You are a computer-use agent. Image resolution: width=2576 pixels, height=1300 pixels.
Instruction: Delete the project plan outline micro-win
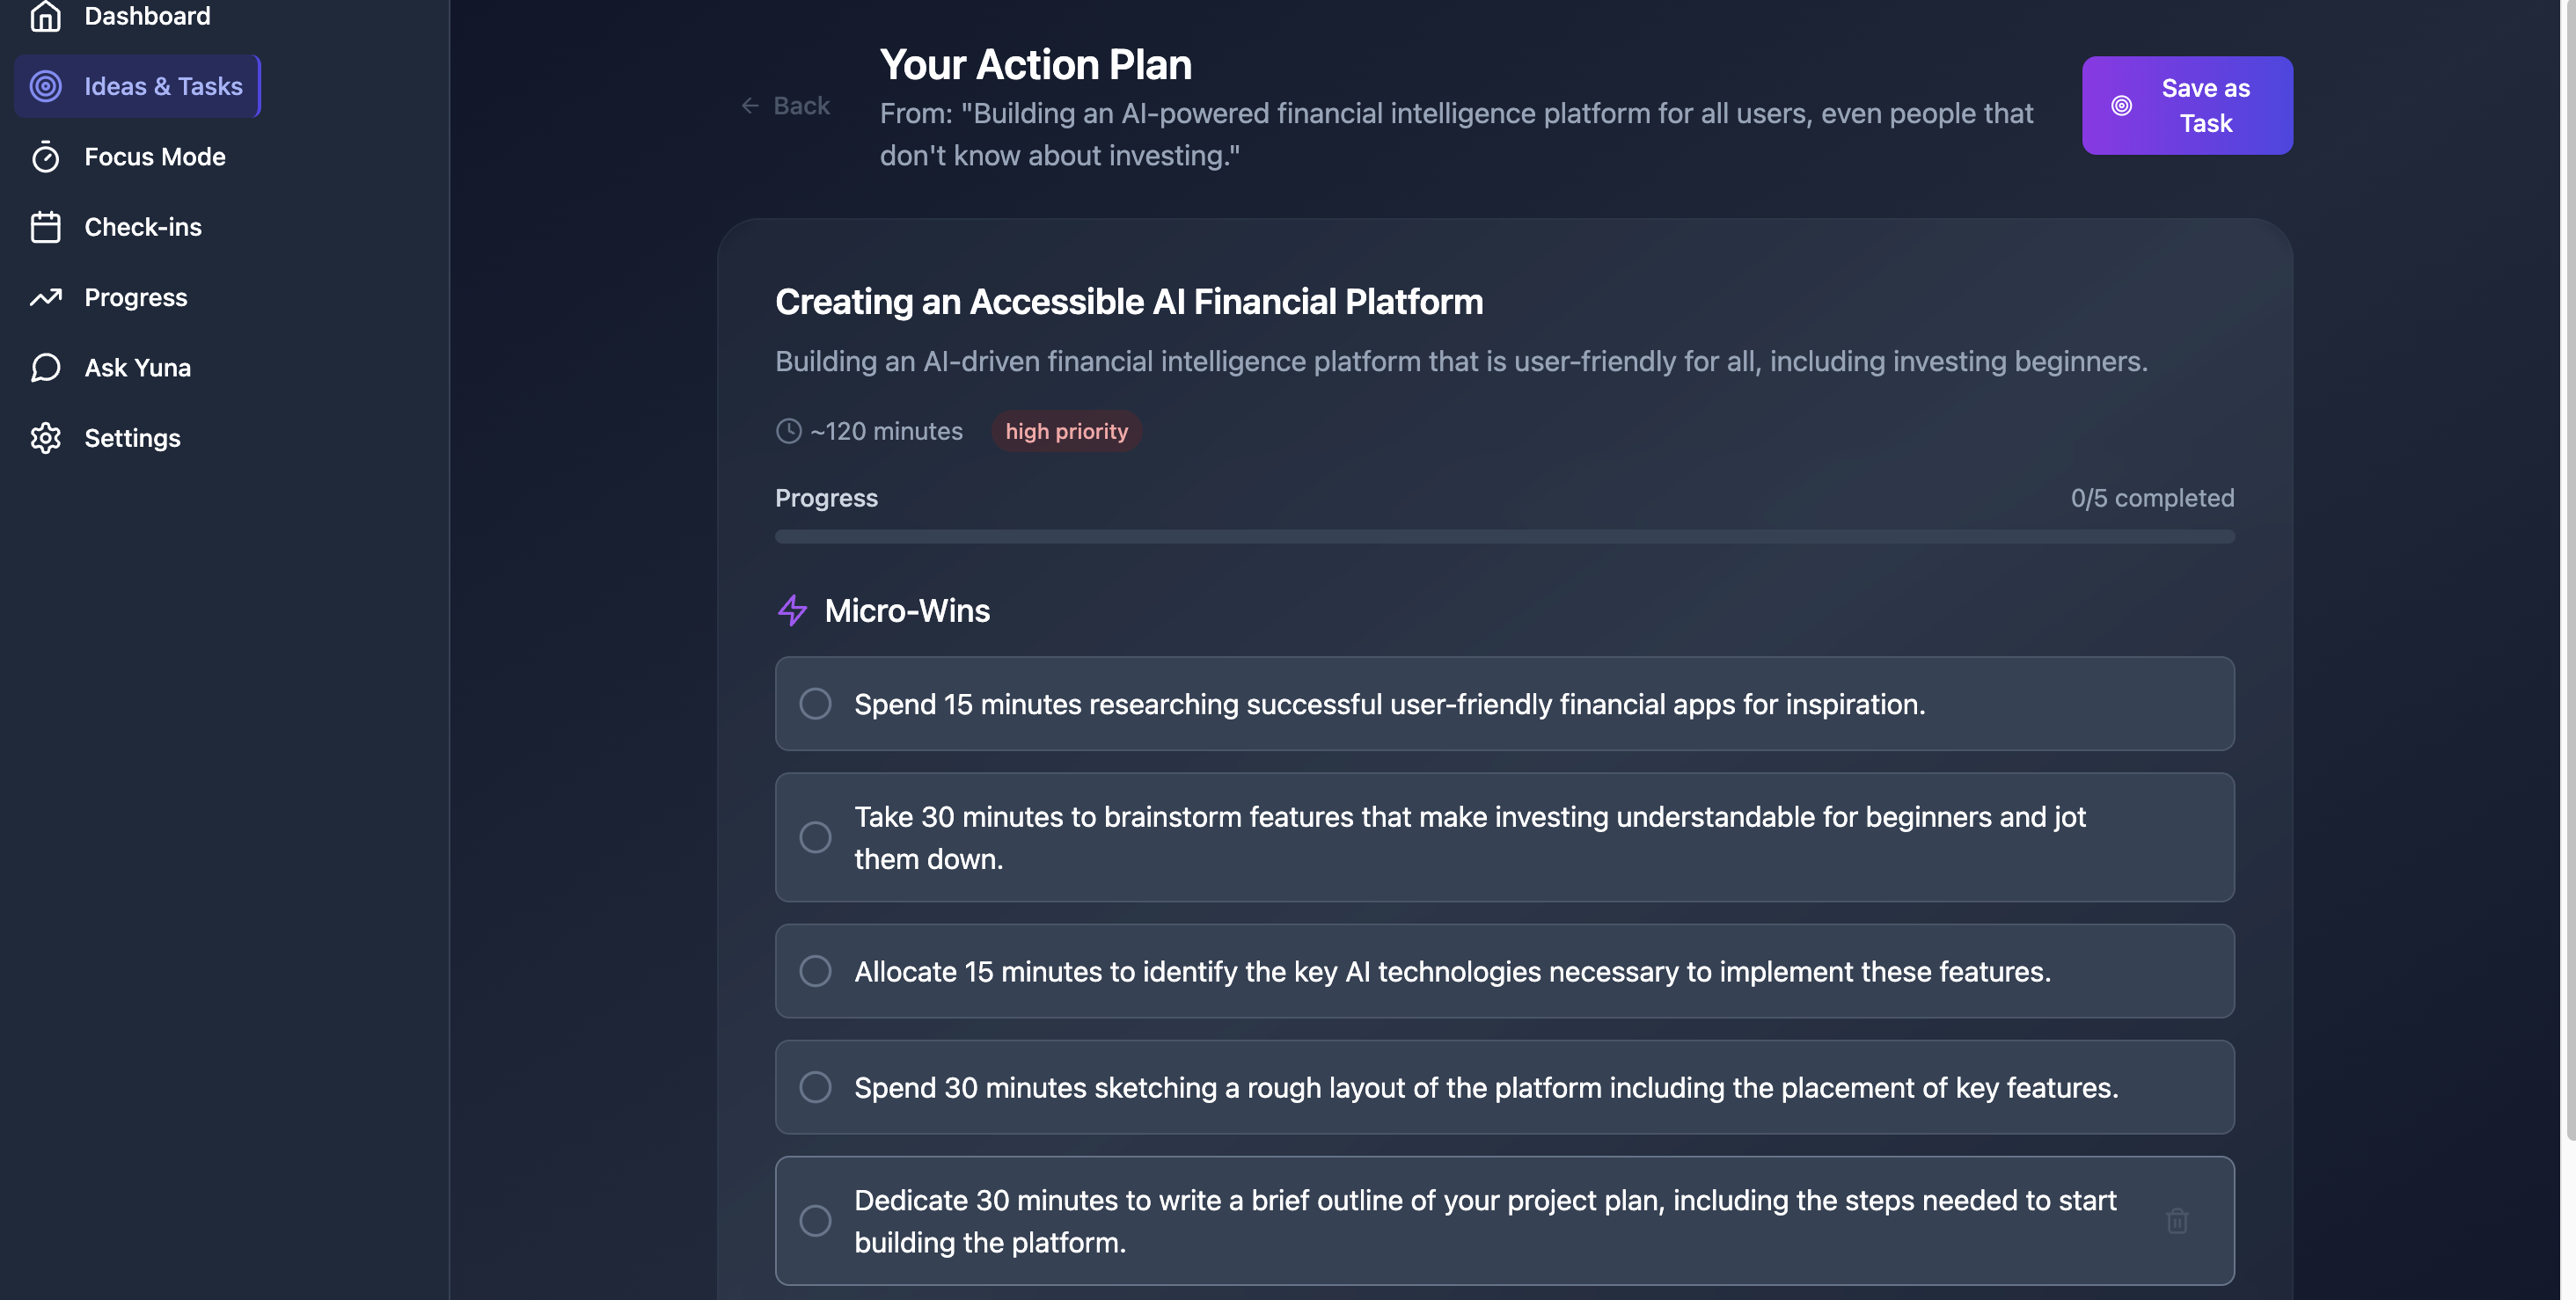click(2177, 1221)
